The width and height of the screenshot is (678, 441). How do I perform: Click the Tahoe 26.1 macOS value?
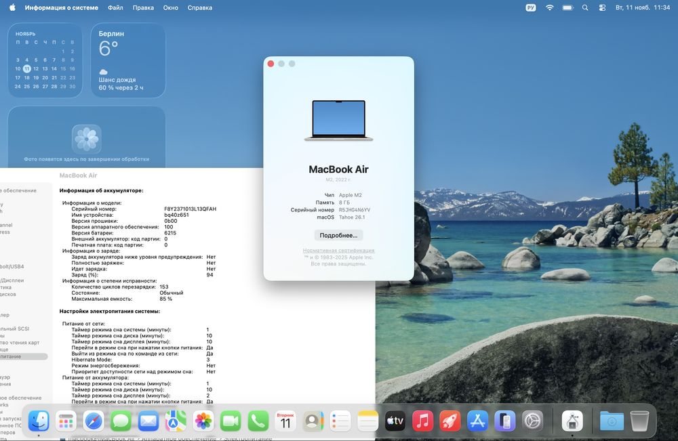tap(352, 217)
